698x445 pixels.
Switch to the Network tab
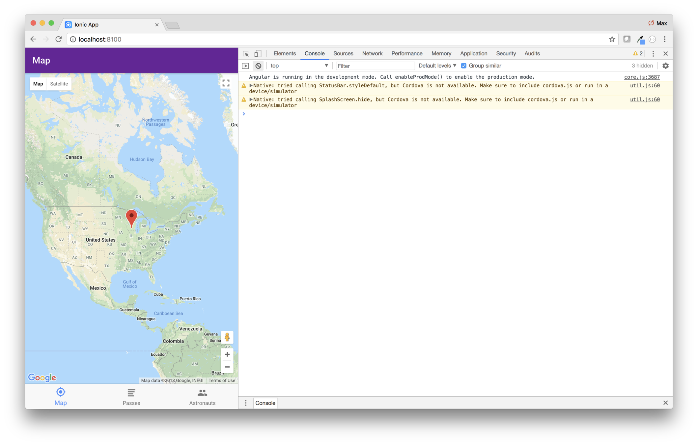click(372, 54)
